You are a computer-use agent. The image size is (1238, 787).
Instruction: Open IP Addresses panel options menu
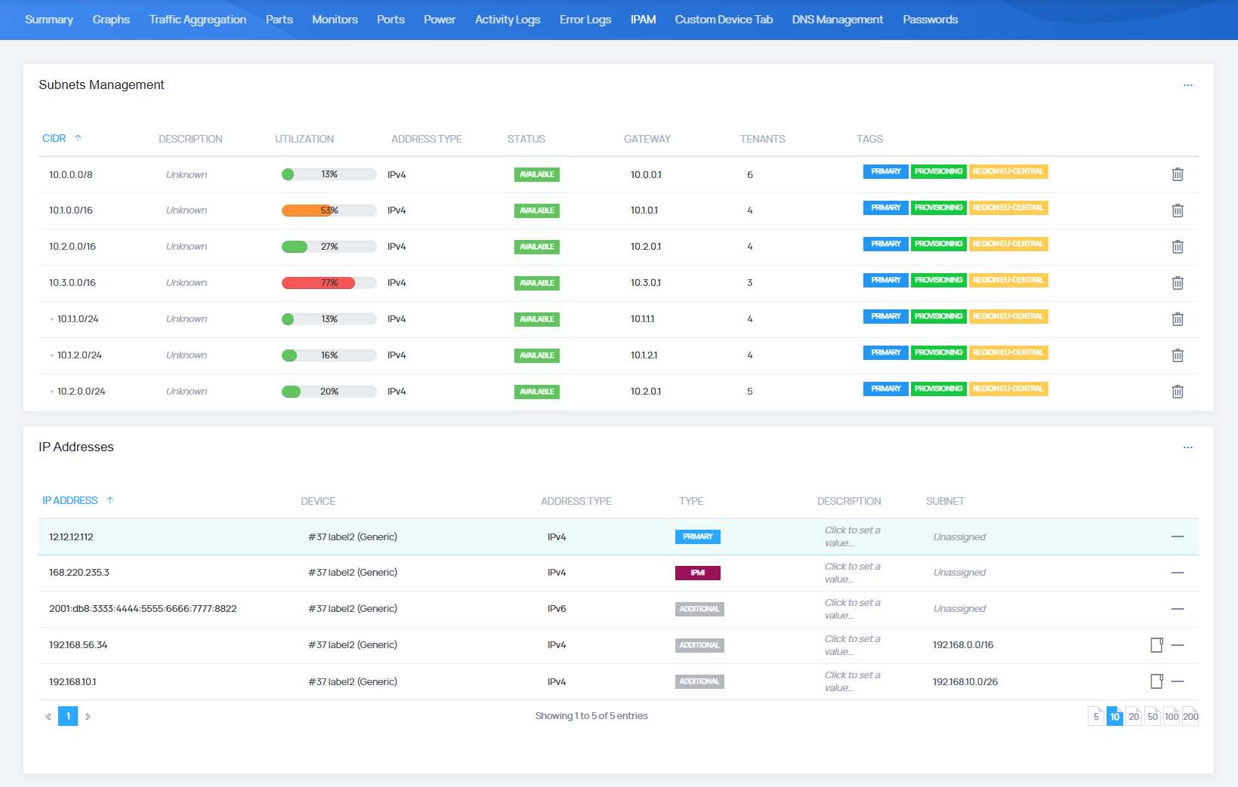point(1187,447)
